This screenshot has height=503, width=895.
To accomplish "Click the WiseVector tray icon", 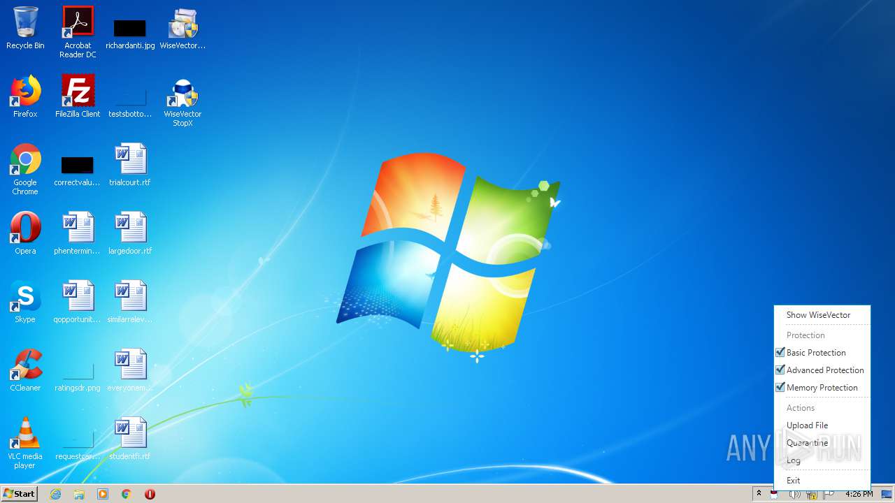I will click(x=775, y=494).
